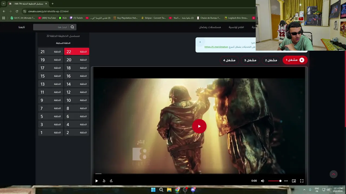
Task: Switch the video to fullscreen
Action: click(x=302, y=181)
